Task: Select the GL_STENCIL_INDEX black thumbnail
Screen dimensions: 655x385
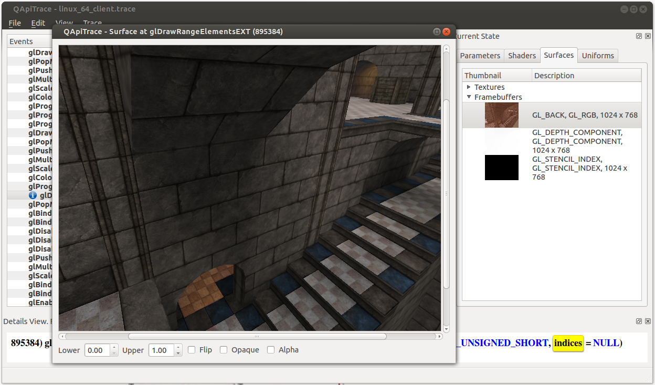Action: [x=501, y=168]
